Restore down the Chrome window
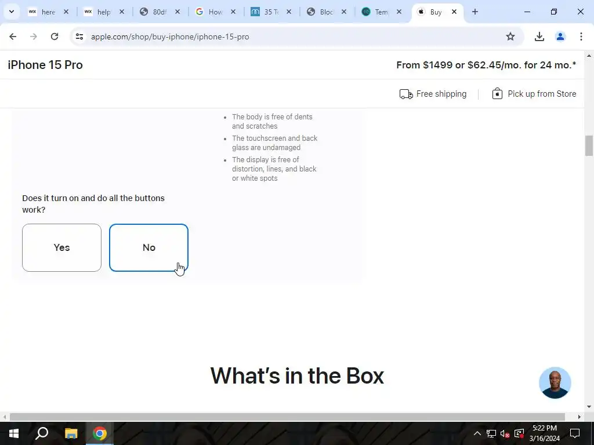 [554, 12]
